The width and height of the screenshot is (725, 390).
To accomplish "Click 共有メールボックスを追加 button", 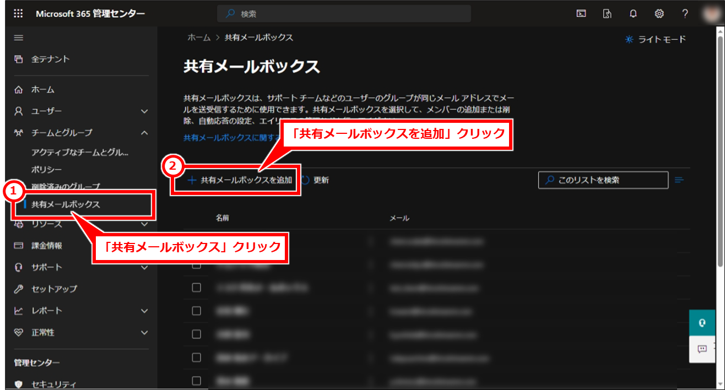I will pos(240,180).
